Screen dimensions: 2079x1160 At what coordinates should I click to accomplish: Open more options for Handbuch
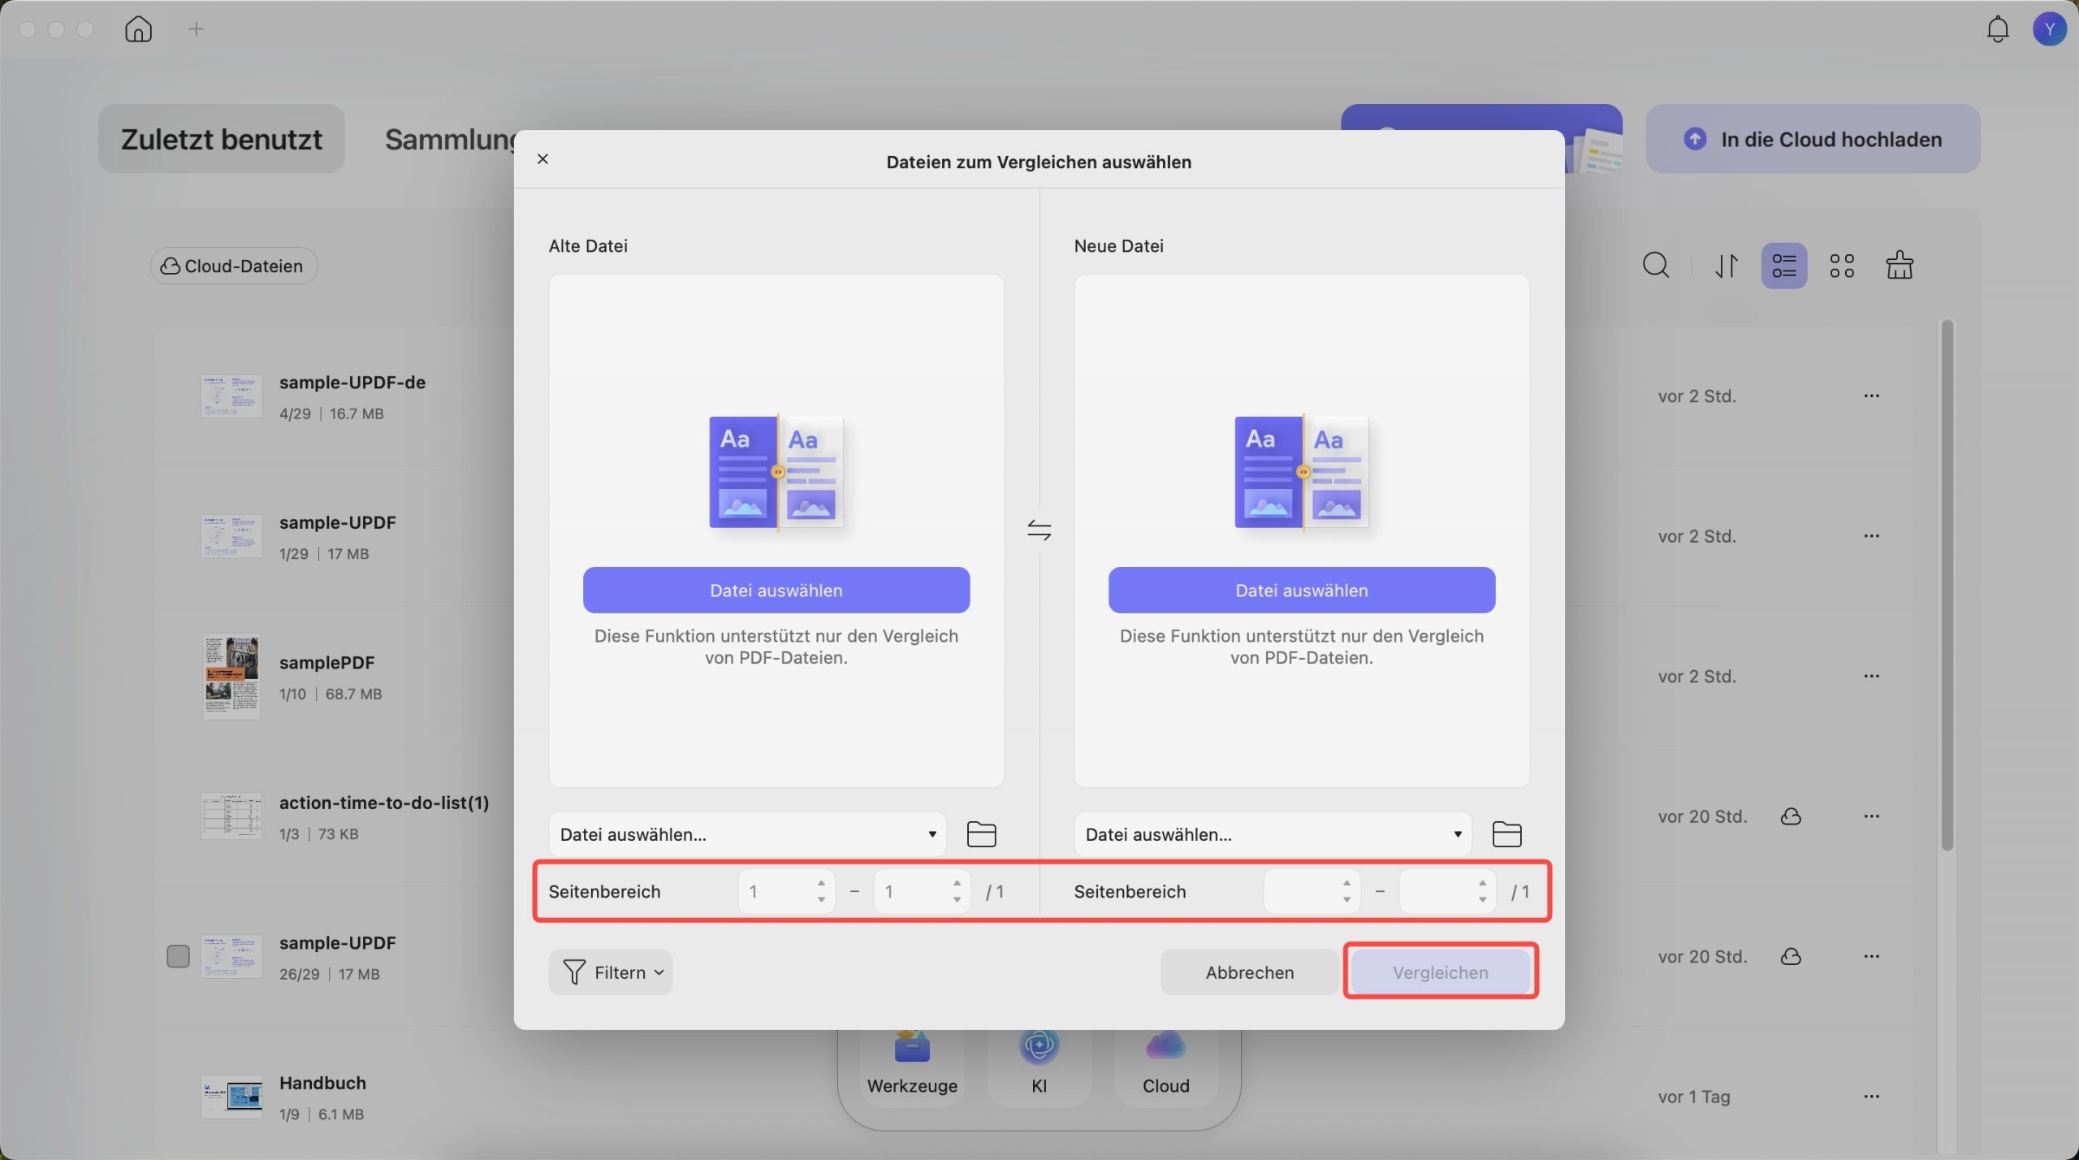pyautogui.click(x=1871, y=1097)
